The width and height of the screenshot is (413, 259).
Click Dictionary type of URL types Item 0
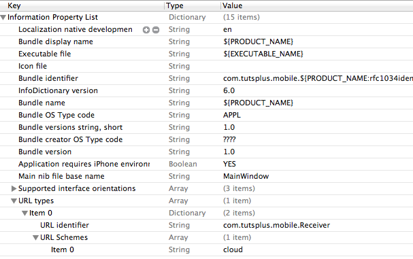pyautogui.click(x=187, y=213)
